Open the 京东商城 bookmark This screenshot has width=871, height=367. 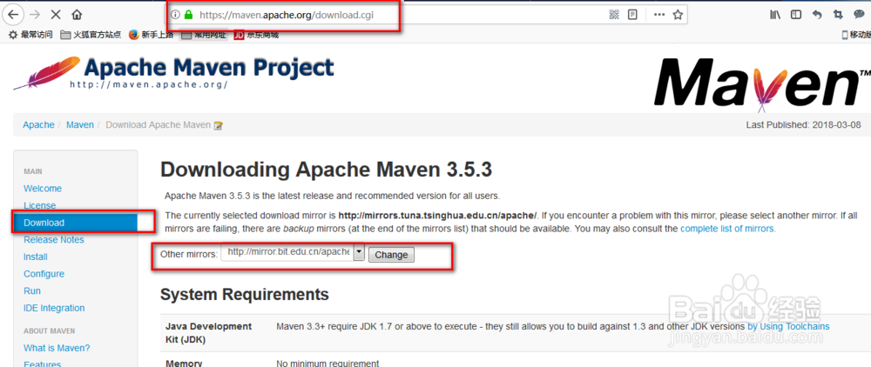[256, 35]
